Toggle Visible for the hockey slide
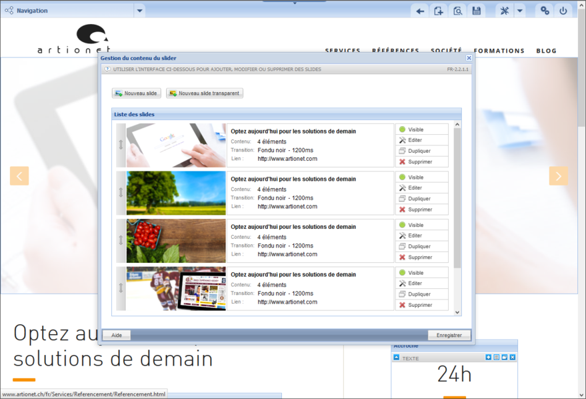The width and height of the screenshot is (586, 399). tap(422, 273)
